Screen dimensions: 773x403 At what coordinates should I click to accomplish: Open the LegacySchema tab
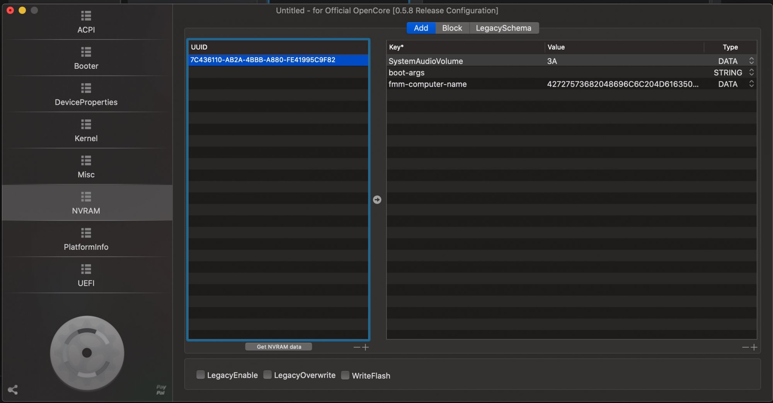504,28
